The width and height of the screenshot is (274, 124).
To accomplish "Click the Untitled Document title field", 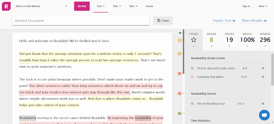I will point(81,21).
